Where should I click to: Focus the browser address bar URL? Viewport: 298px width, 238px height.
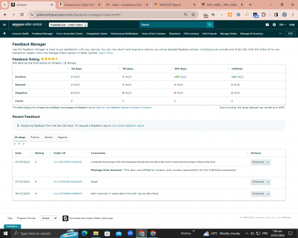(78, 15)
